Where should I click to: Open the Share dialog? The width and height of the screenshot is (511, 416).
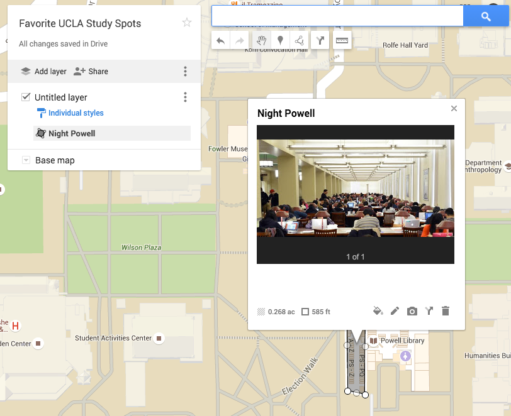pos(91,71)
